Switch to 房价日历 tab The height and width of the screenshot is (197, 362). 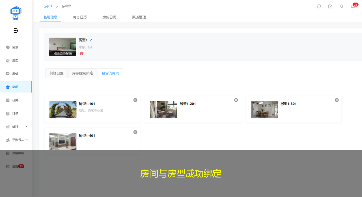(x=109, y=17)
